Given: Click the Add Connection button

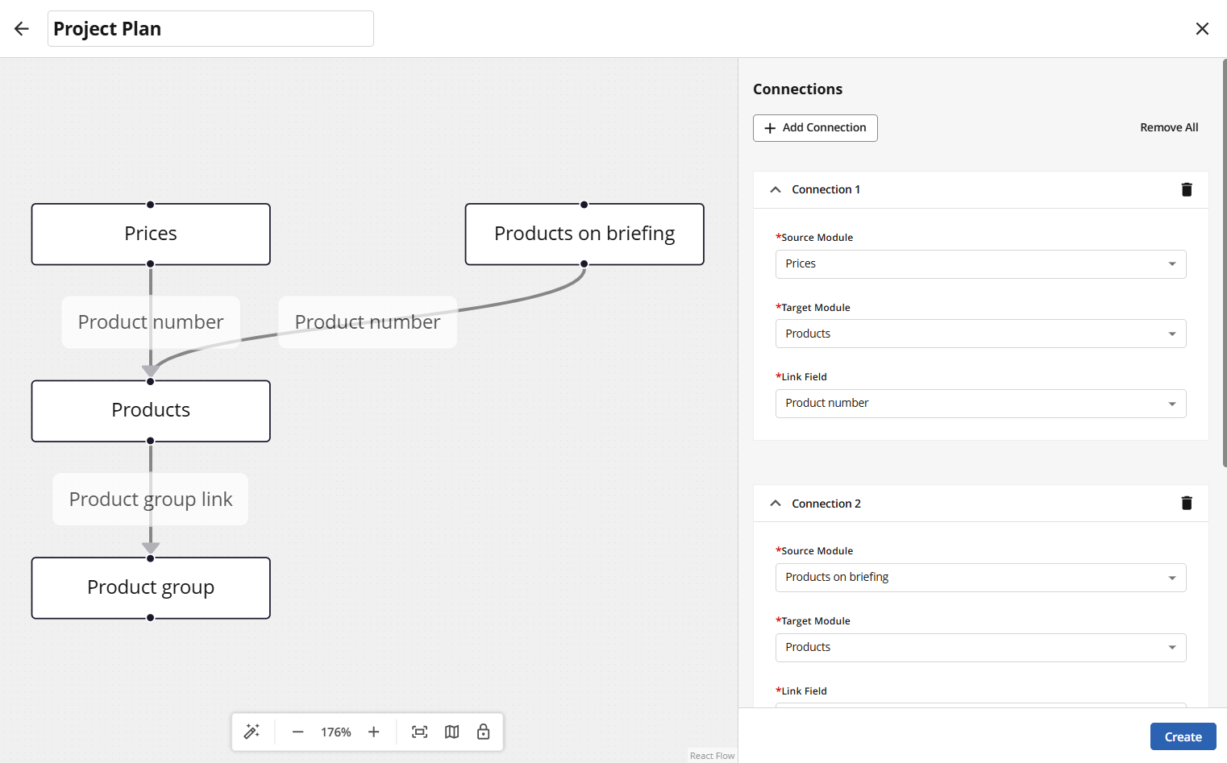Looking at the screenshot, I should pos(815,128).
